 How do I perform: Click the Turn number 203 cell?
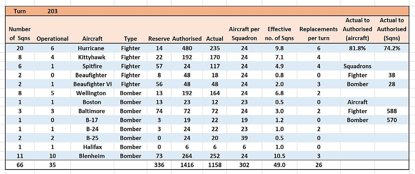pyautogui.click(x=52, y=11)
